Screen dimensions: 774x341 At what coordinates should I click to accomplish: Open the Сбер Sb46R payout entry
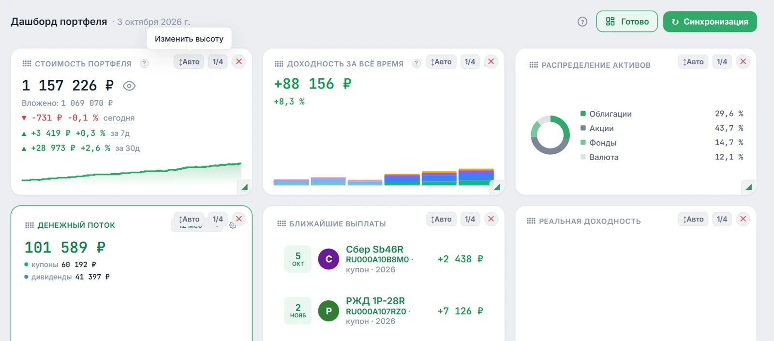coord(384,259)
